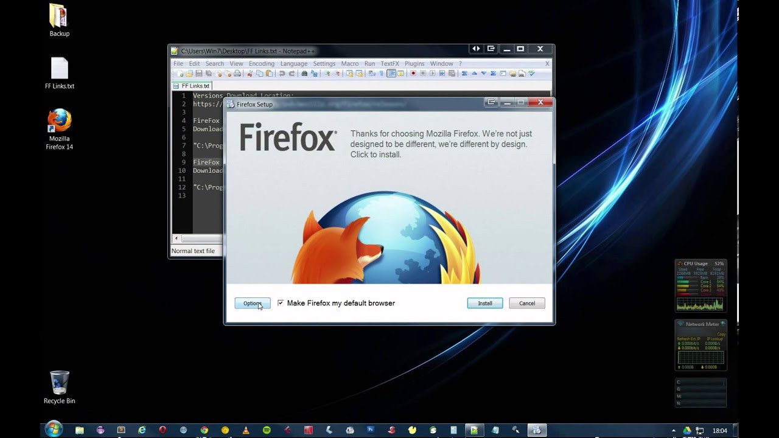Click 'Normal text file' in Notepad++ status bar
779x438 pixels.
pos(193,251)
